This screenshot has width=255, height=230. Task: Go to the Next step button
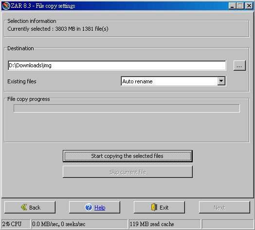[x=224, y=208]
